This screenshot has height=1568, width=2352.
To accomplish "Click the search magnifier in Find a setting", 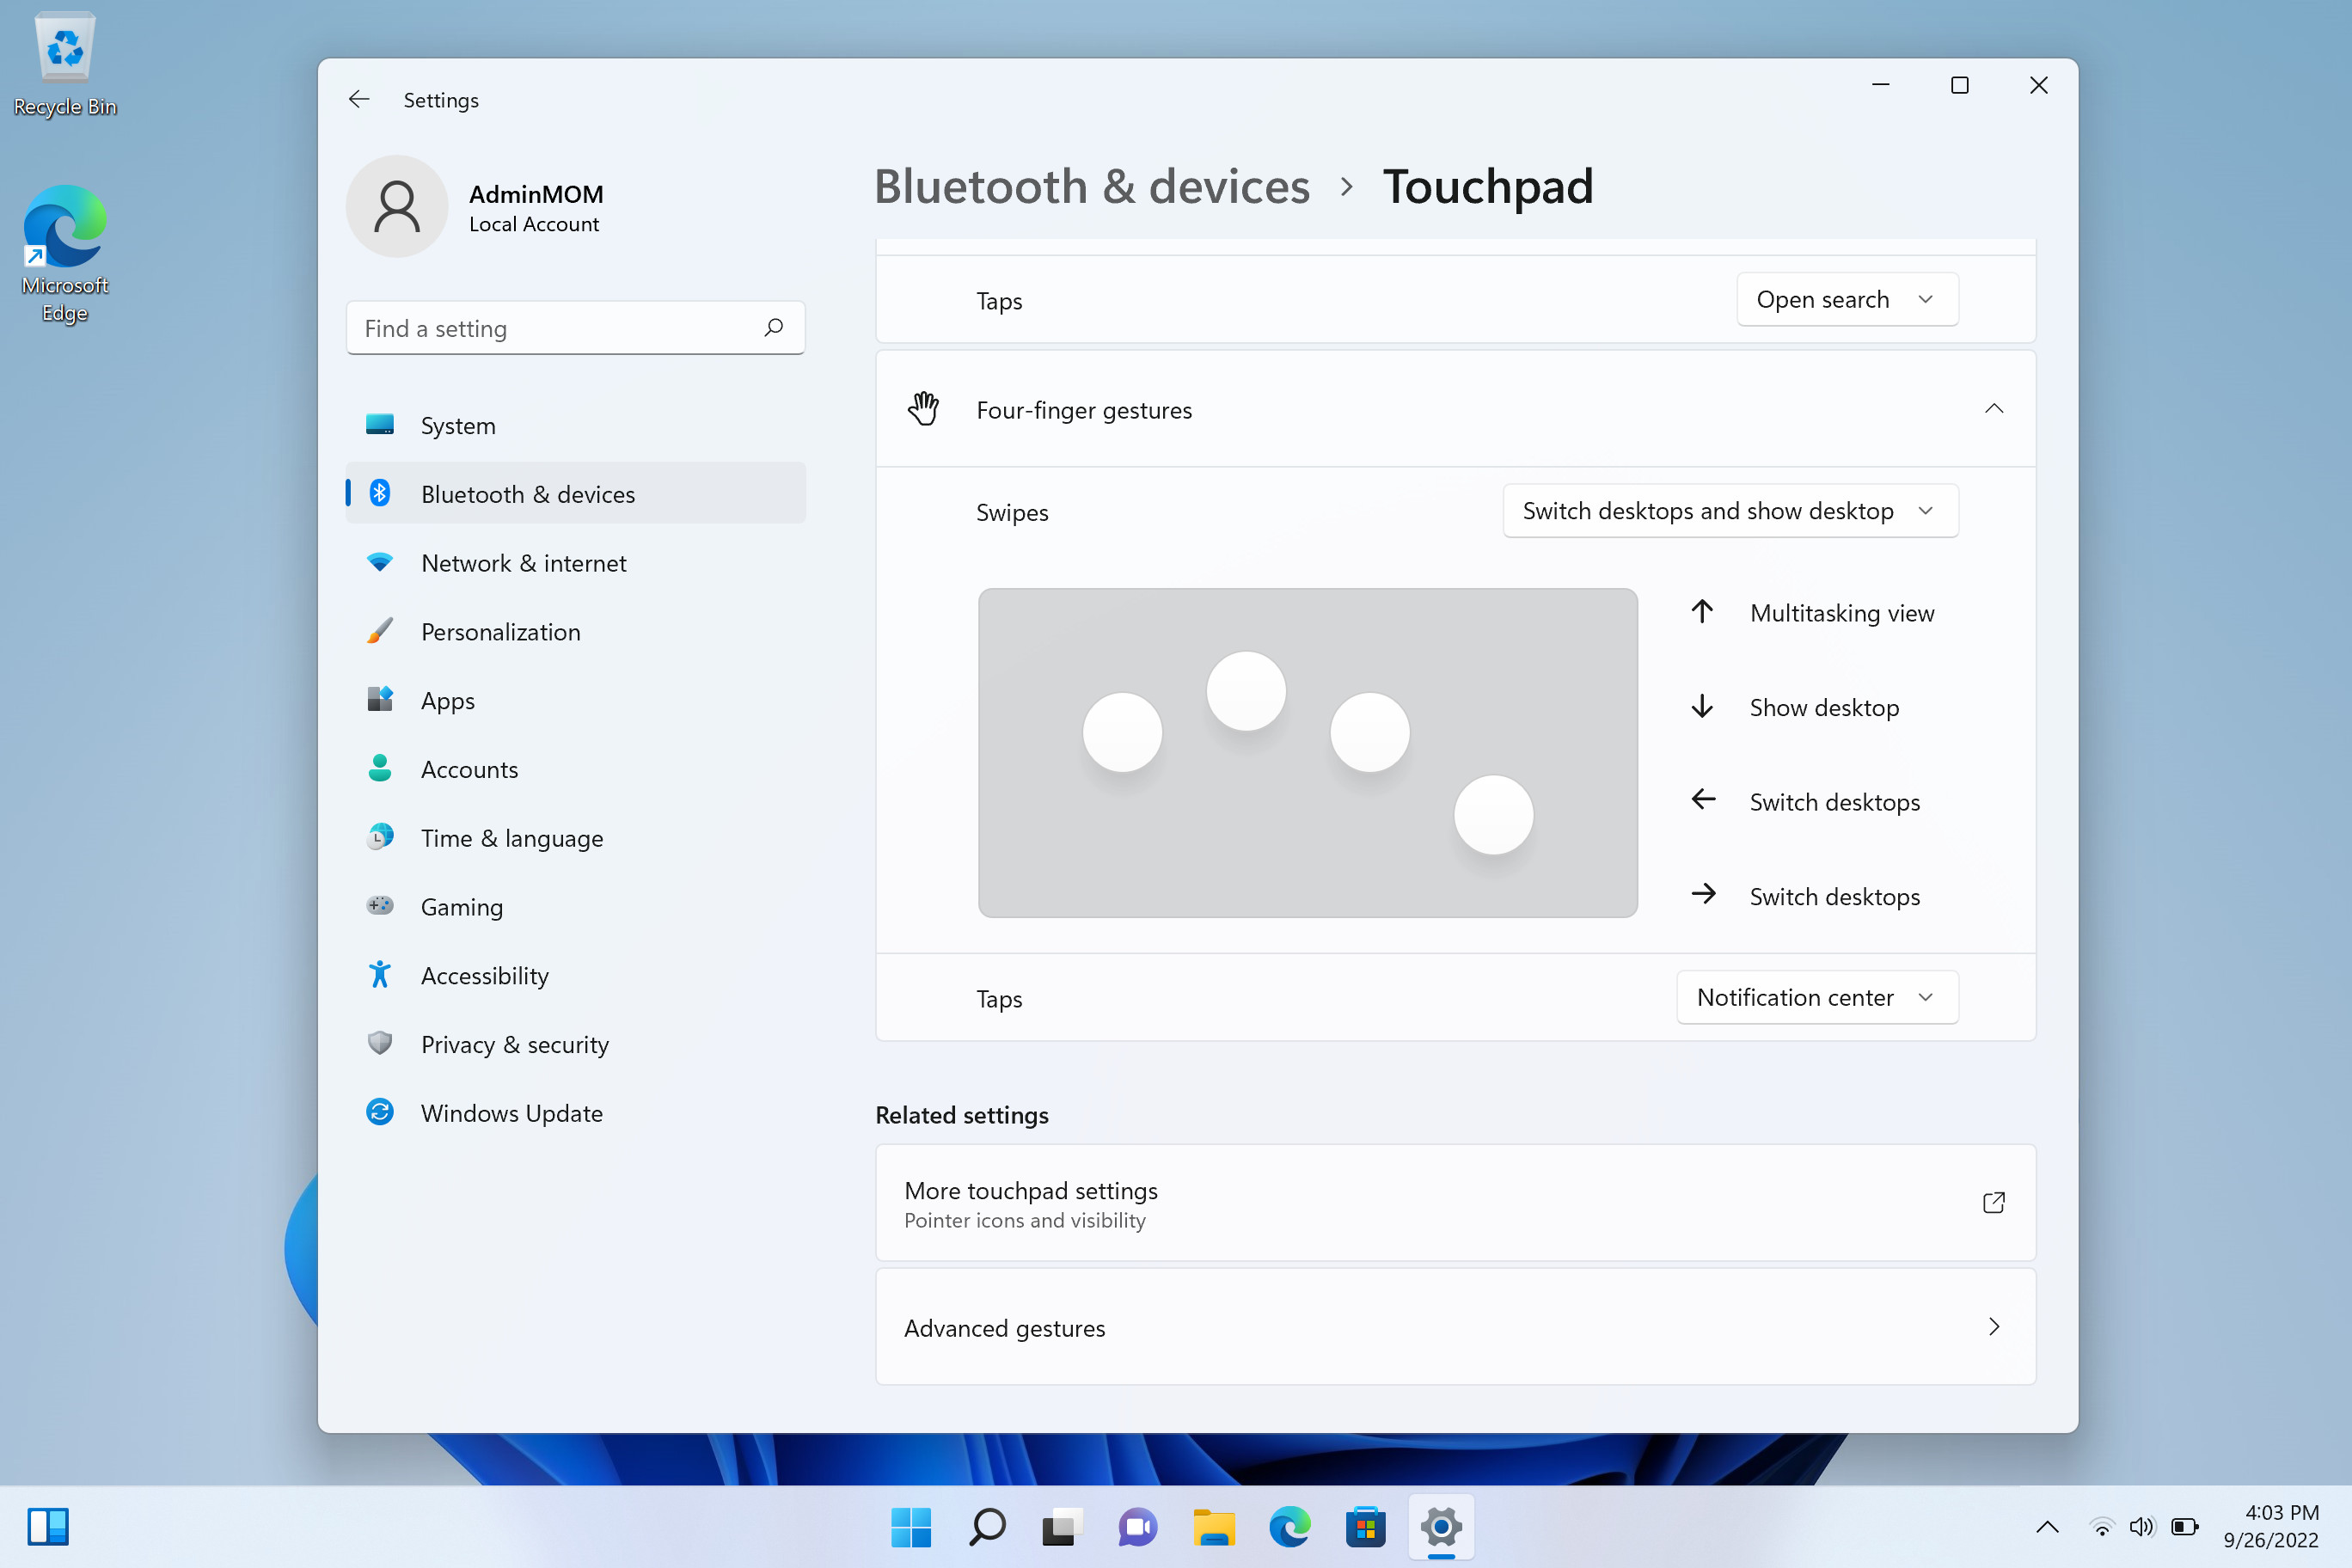I will pyautogui.click(x=773, y=328).
